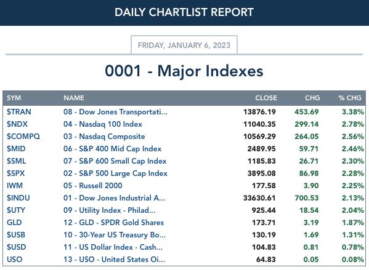Click the SYM column header
The image size is (369, 270).
coord(14,98)
